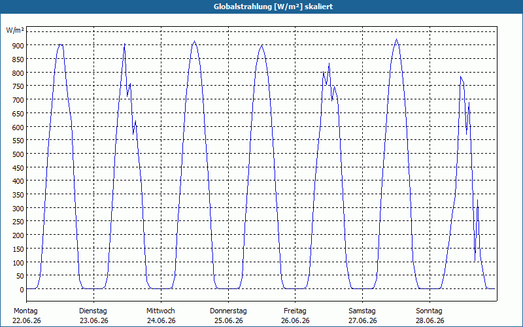Select the Samstag 27.06.26 axis label
Screen dimensions: 523x327
pyautogui.click(x=362, y=316)
